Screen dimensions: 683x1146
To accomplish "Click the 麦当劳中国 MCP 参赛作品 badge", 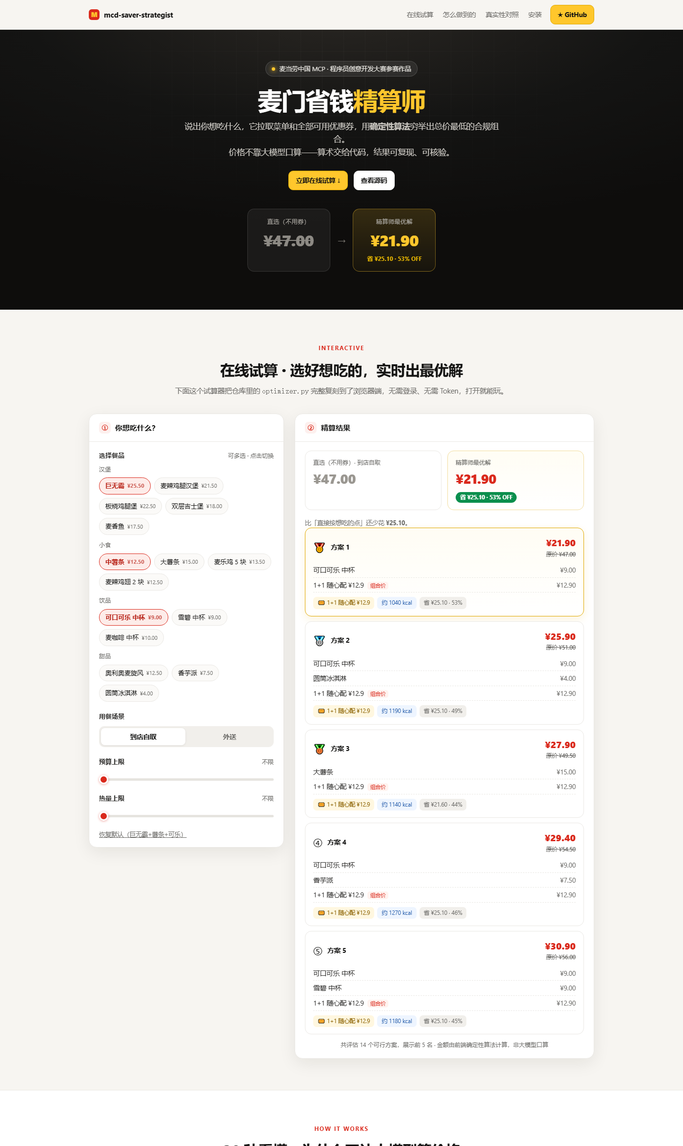I will tap(341, 69).
